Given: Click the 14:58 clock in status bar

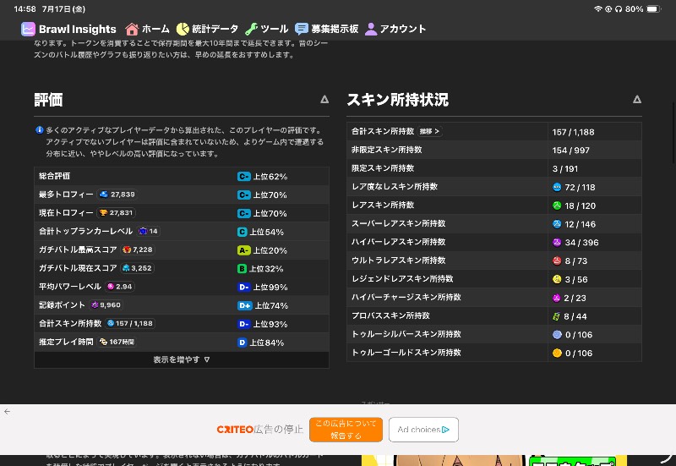Looking at the screenshot, I should (x=25, y=9).
